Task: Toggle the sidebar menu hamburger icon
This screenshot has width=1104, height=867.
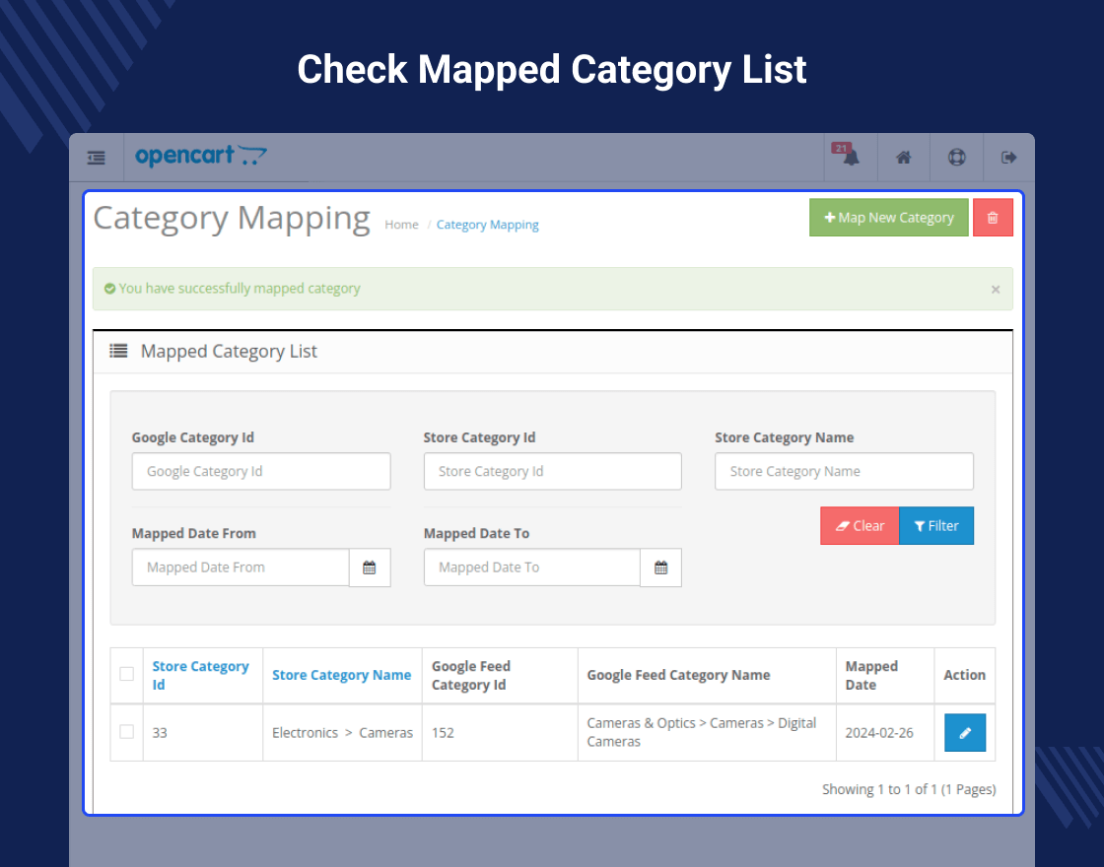Action: coord(97,158)
